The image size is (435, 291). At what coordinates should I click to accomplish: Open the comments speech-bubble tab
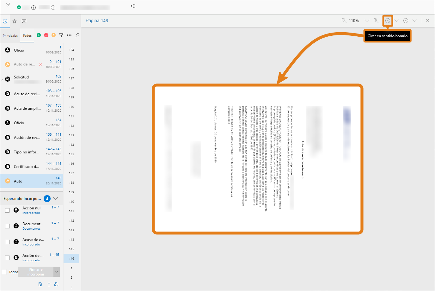(x=24, y=21)
